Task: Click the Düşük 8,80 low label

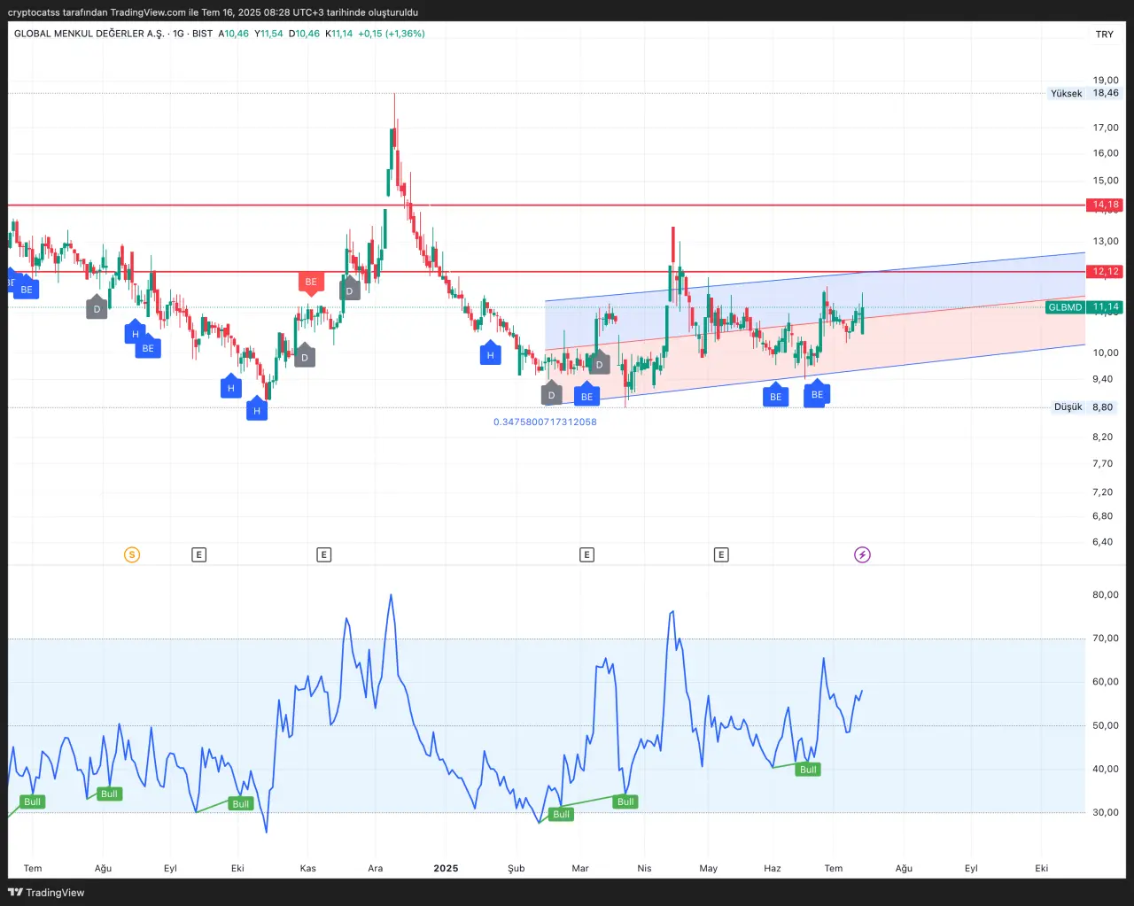Action: point(1083,407)
